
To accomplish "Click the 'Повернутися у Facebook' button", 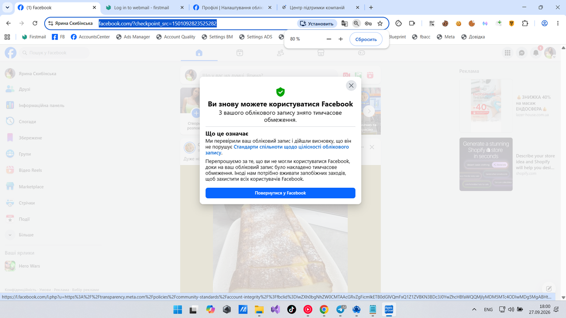I will (x=280, y=193).
